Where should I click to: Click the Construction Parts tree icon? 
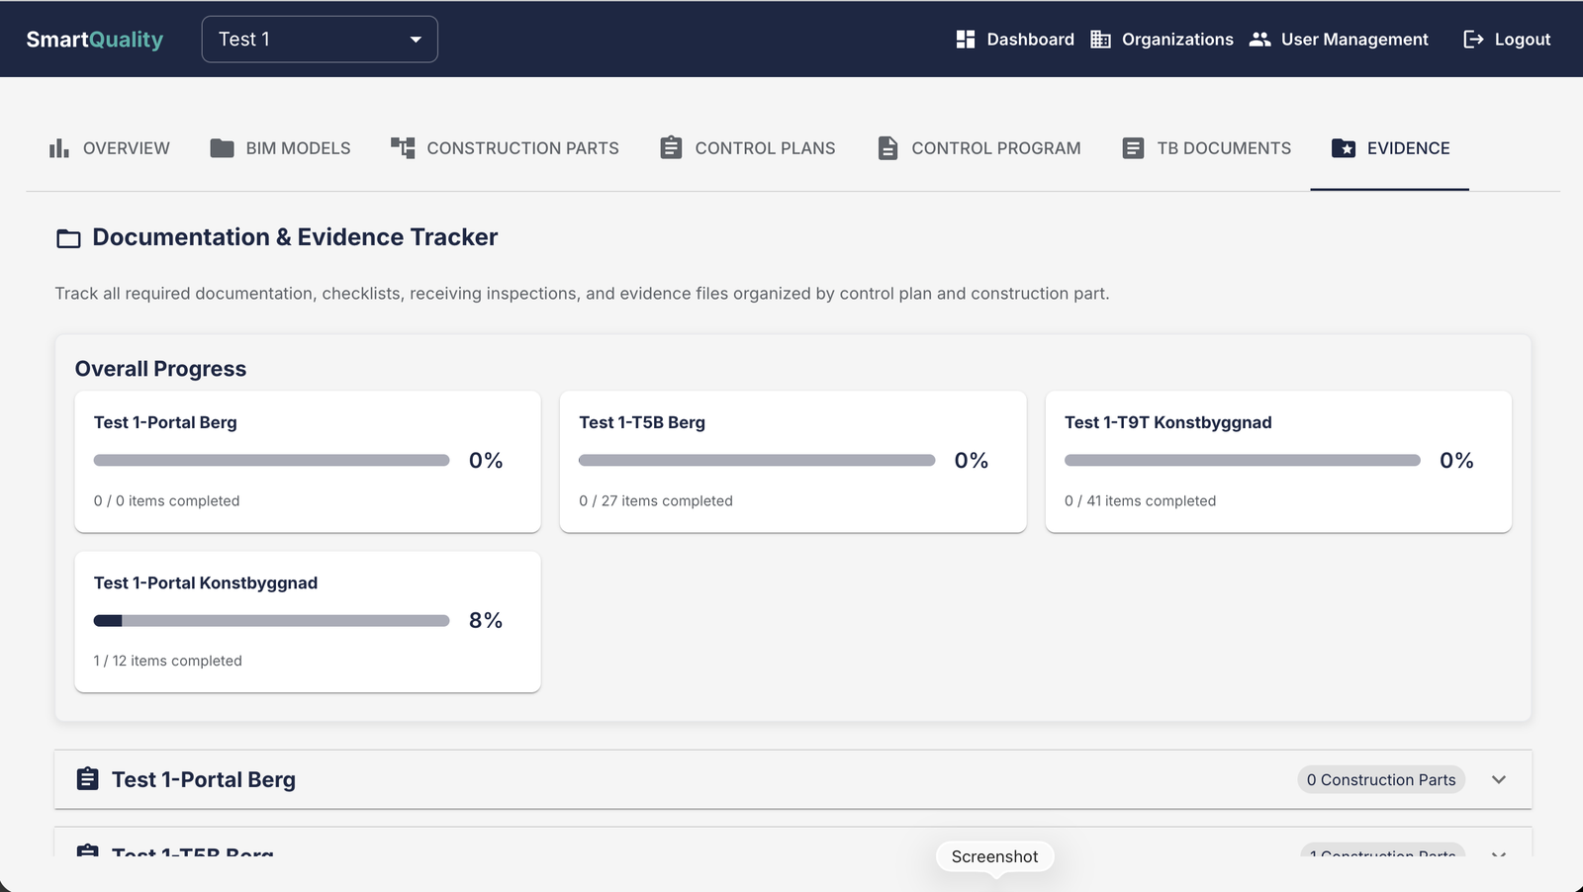(403, 148)
